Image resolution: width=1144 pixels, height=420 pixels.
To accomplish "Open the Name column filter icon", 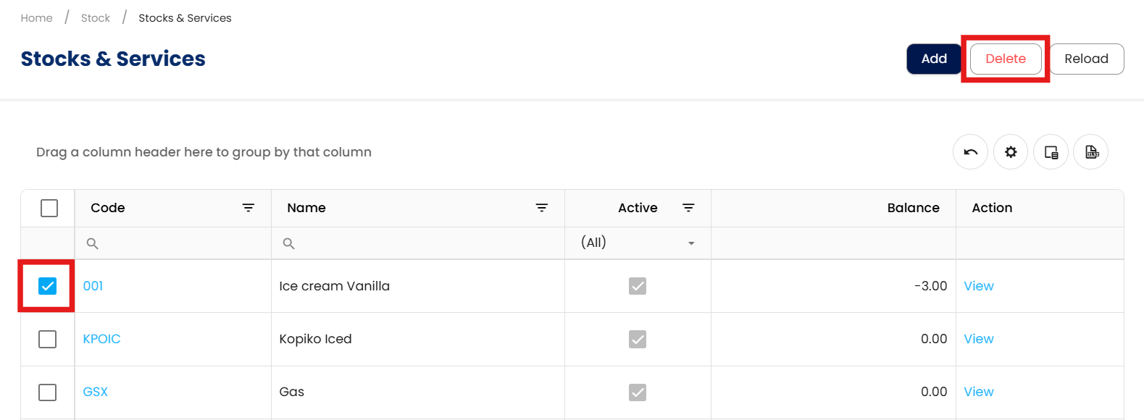I will click(541, 208).
